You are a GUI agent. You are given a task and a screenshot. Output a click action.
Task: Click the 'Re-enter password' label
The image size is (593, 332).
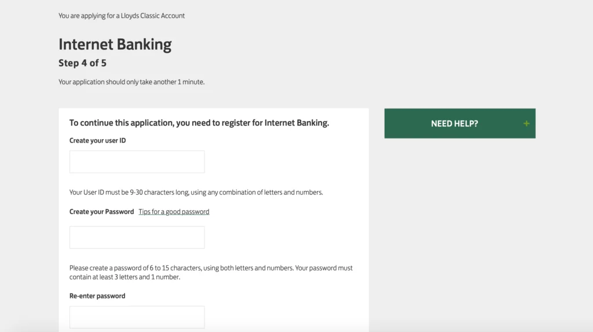pos(97,296)
